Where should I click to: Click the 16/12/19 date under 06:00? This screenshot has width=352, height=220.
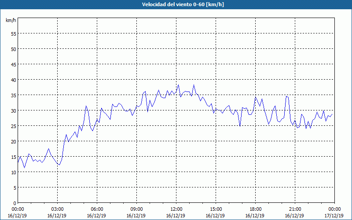click(96, 216)
